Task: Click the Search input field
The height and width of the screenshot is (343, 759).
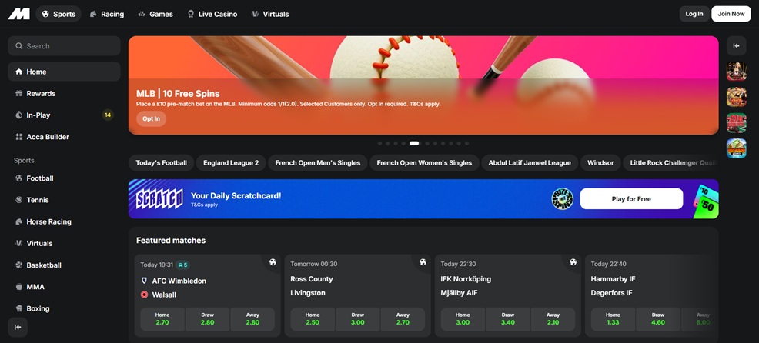Action: point(64,46)
